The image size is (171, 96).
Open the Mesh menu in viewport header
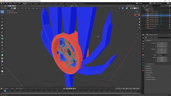tap(29, 8)
